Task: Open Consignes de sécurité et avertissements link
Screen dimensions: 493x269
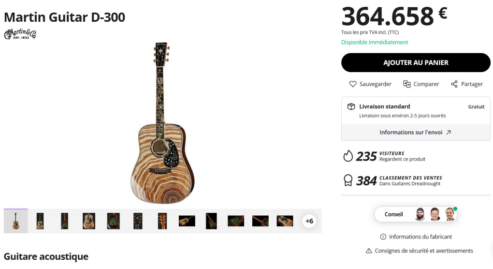Action: click(424, 251)
